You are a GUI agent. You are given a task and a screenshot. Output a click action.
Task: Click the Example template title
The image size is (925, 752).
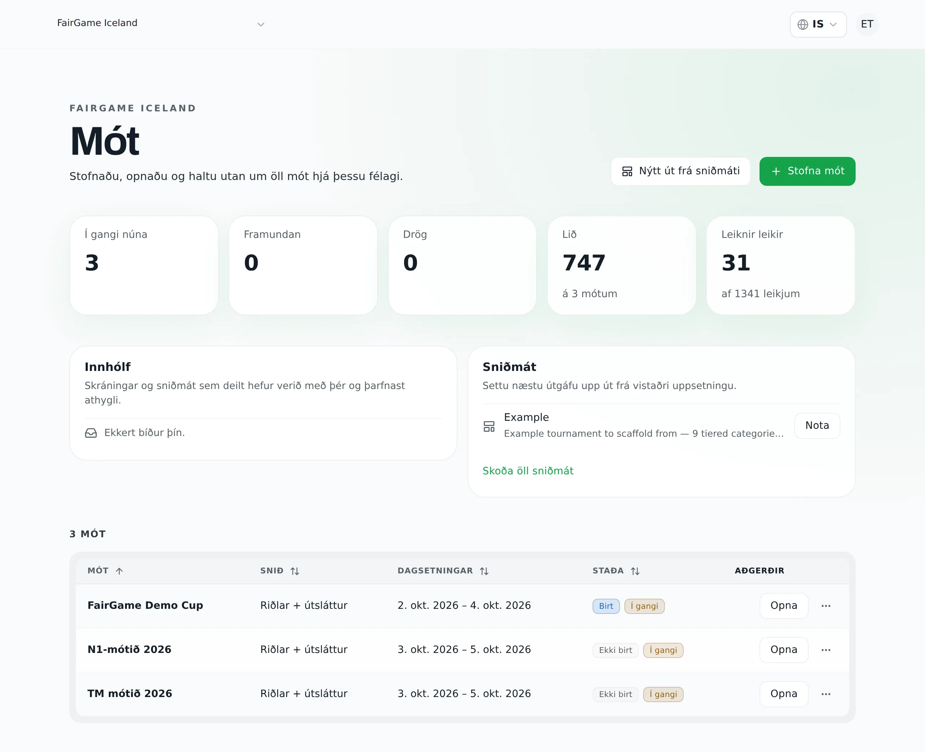[x=526, y=417]
